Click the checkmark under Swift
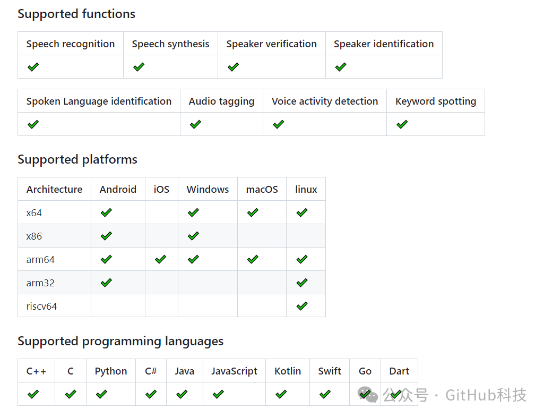This screenshot has height=417, width=544. (x=325, y=394)
